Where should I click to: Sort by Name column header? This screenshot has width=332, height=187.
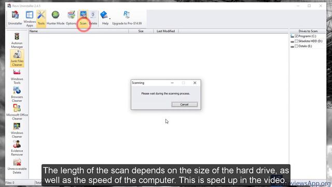(x=78, y=31)
